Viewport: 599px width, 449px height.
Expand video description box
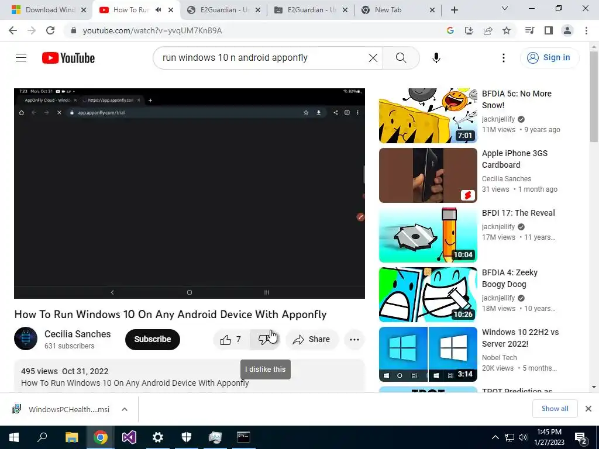(x=190, y=376)
